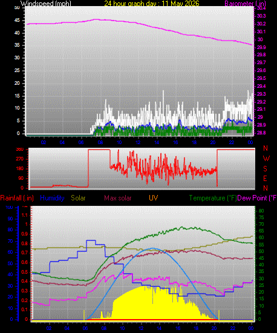Click the 'Rainfall (.in)' legend label

[x=17, y=198]
